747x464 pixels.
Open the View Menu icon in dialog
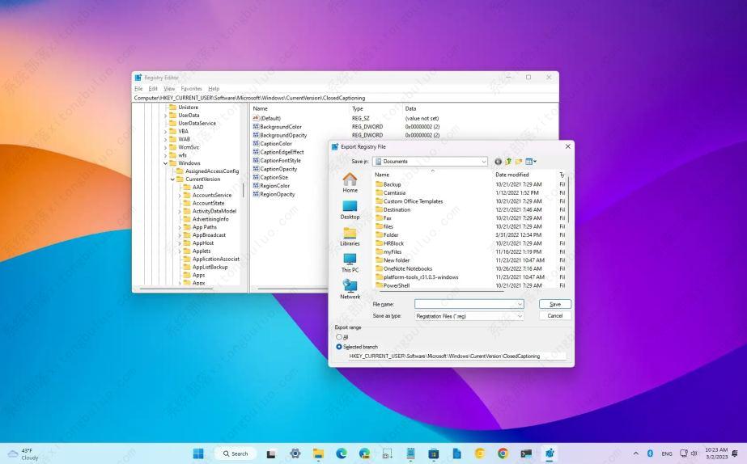point(530,162)
